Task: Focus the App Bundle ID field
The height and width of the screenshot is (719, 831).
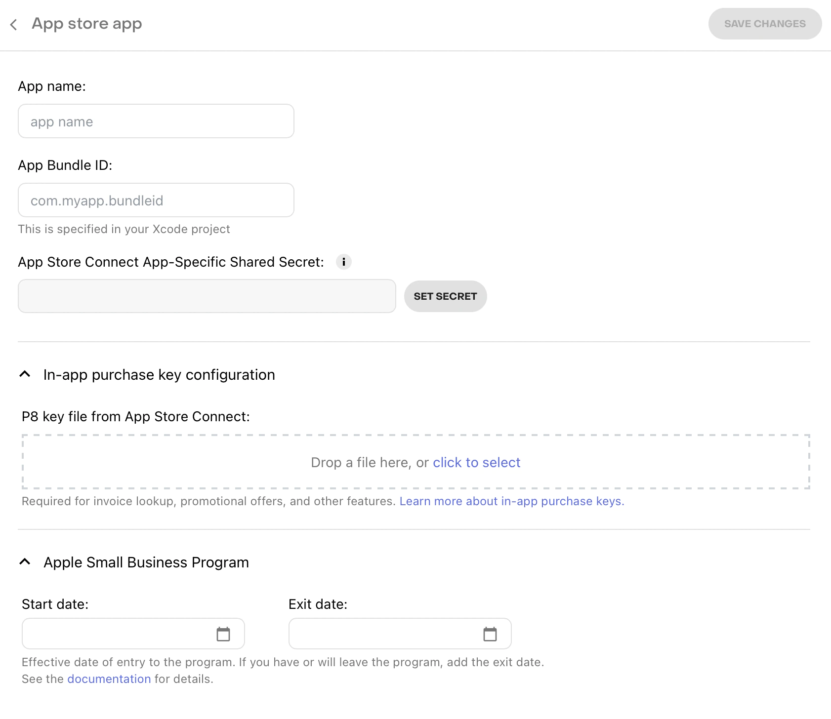Action: [156, 200]
